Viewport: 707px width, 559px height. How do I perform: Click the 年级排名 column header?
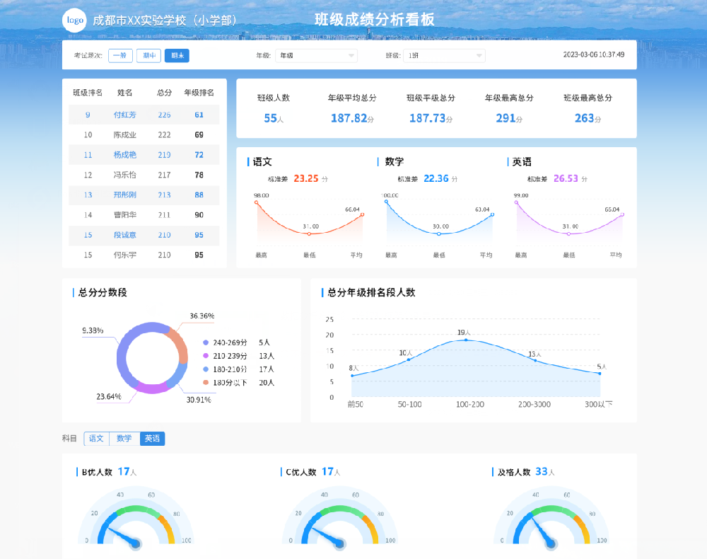pos(199,93)
